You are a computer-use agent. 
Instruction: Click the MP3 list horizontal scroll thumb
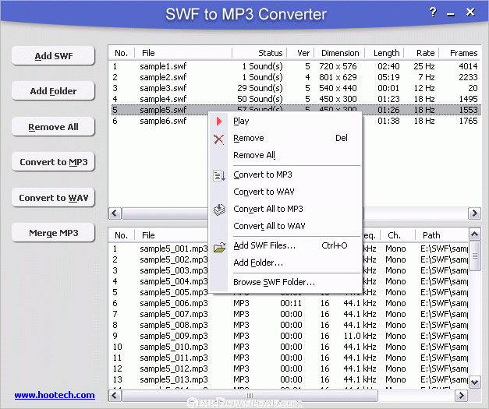coord(250,396)
